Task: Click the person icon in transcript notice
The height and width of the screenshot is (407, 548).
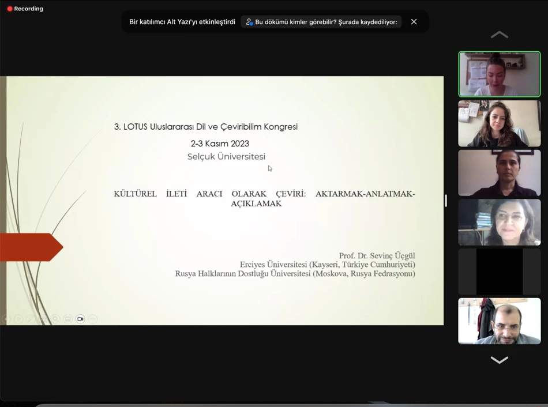Action: tap(249, 22)
